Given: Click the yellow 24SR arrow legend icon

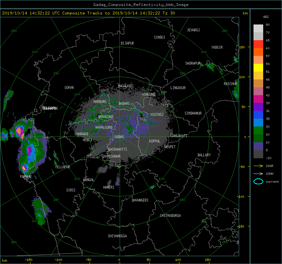Looking at the screenshot, I should [258, 166].
